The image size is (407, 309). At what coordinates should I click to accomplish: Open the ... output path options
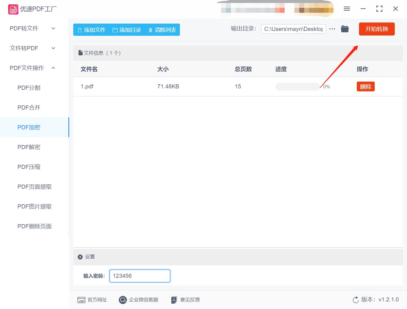(332, 29)
